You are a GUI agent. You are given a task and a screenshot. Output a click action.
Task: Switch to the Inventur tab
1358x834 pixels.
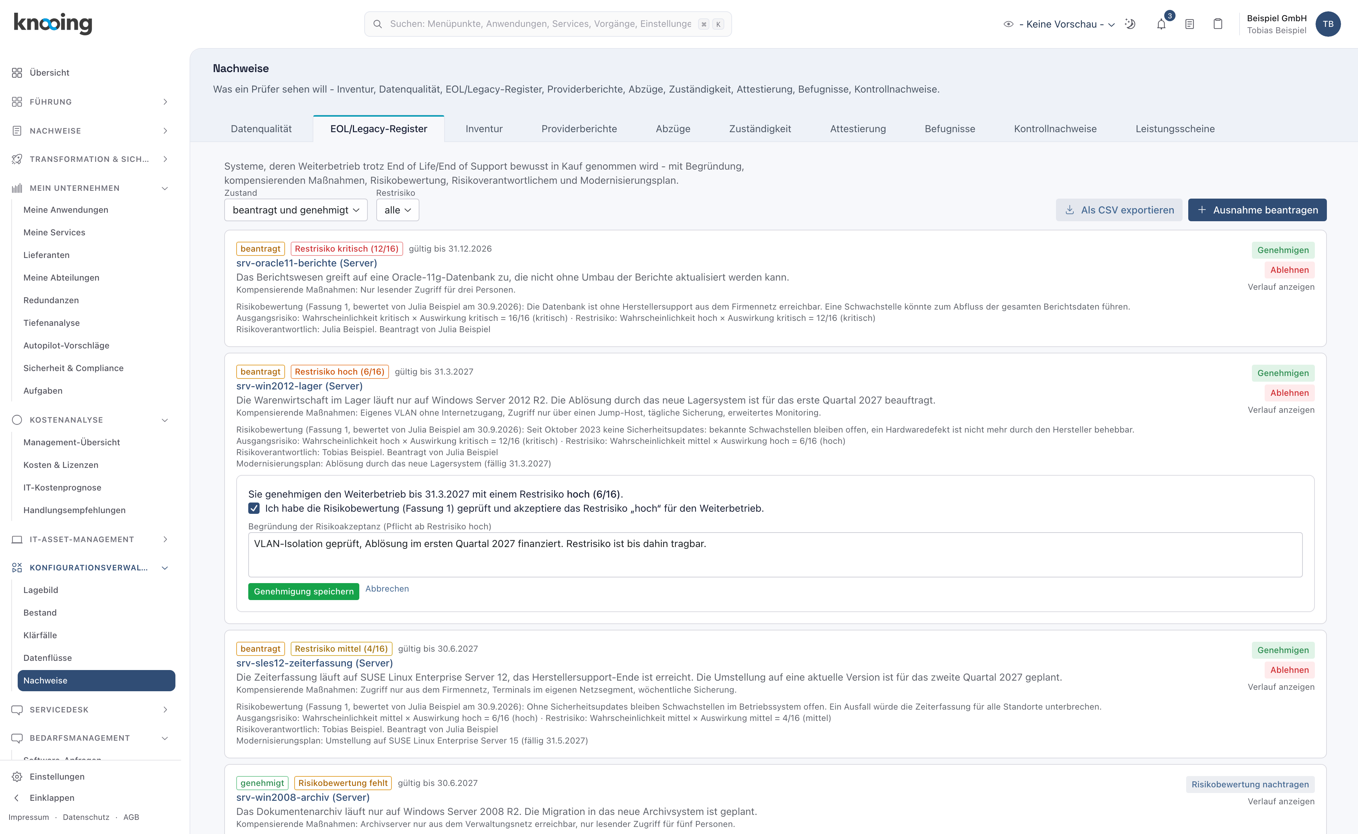coord(484,129)
